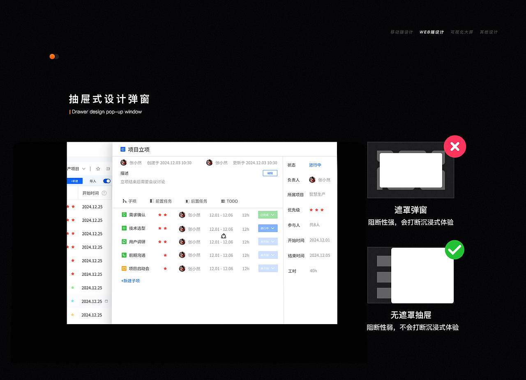Click the +新建子项 link
Screen dimensions: 526x380
pyautogui.click(x=130, y=281)
